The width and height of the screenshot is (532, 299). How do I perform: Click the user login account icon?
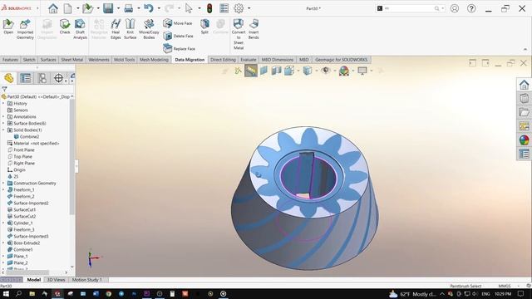455,8
